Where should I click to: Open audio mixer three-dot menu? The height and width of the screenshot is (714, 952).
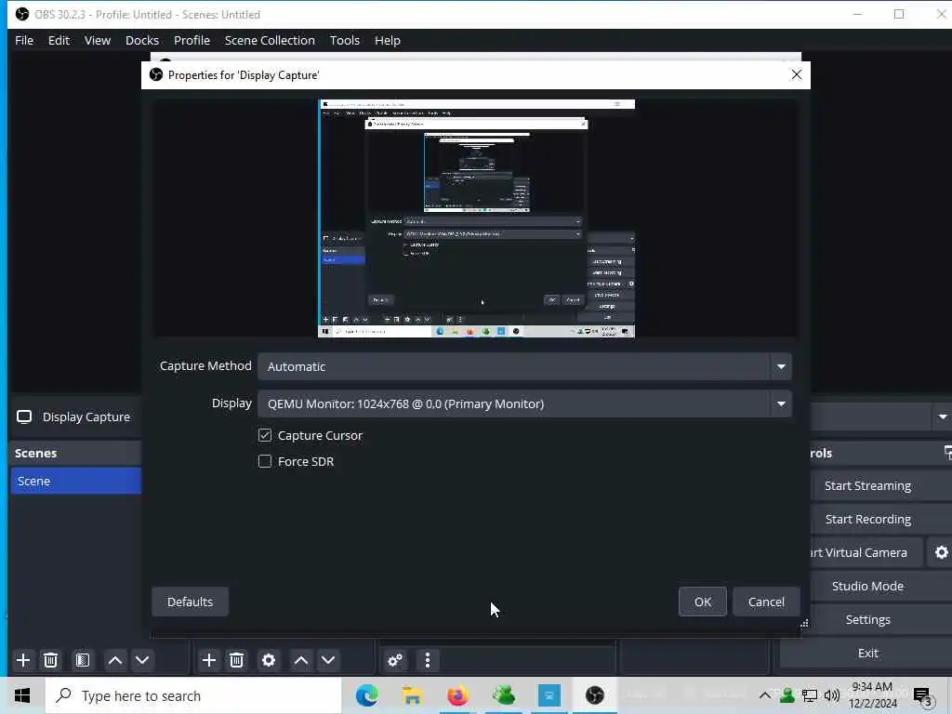pyautogui.click(x=428, y=660)
